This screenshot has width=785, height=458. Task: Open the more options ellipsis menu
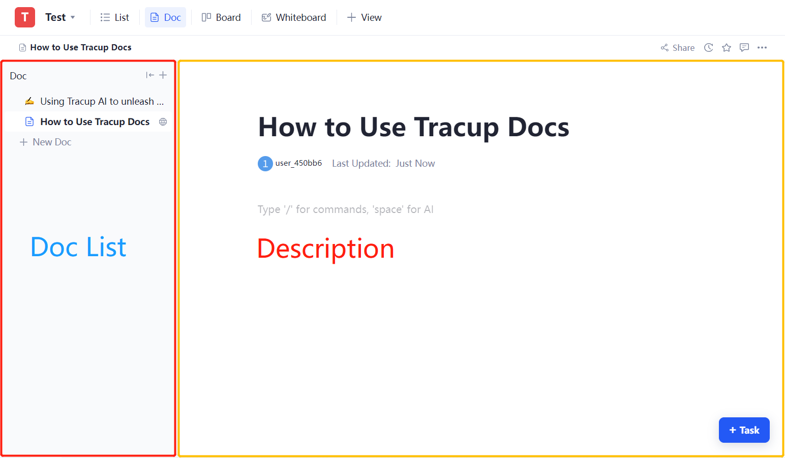click(762, 47)
